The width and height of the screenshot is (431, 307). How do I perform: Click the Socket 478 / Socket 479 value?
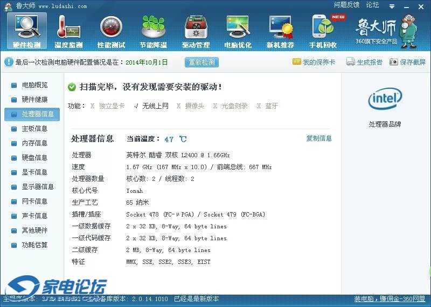click(196, 214)
